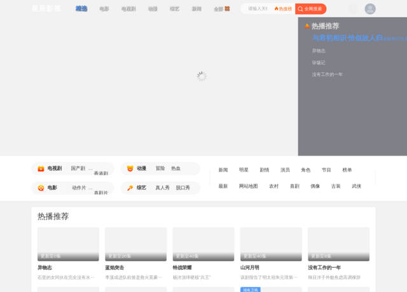Click the 古装 tag
The image size is (407, 292).
point(336,186)
